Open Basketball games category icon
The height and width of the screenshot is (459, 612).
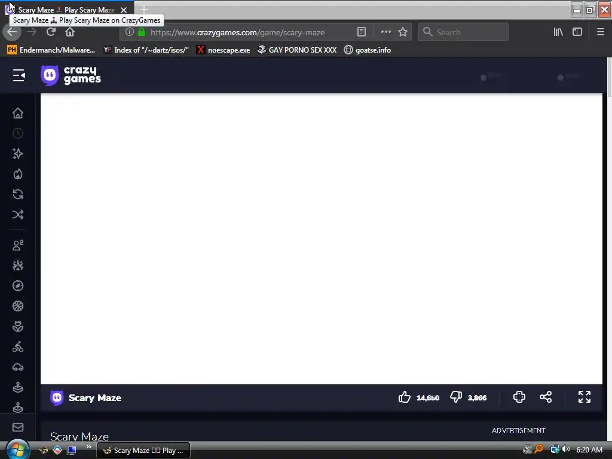click(x=18, y=306)
